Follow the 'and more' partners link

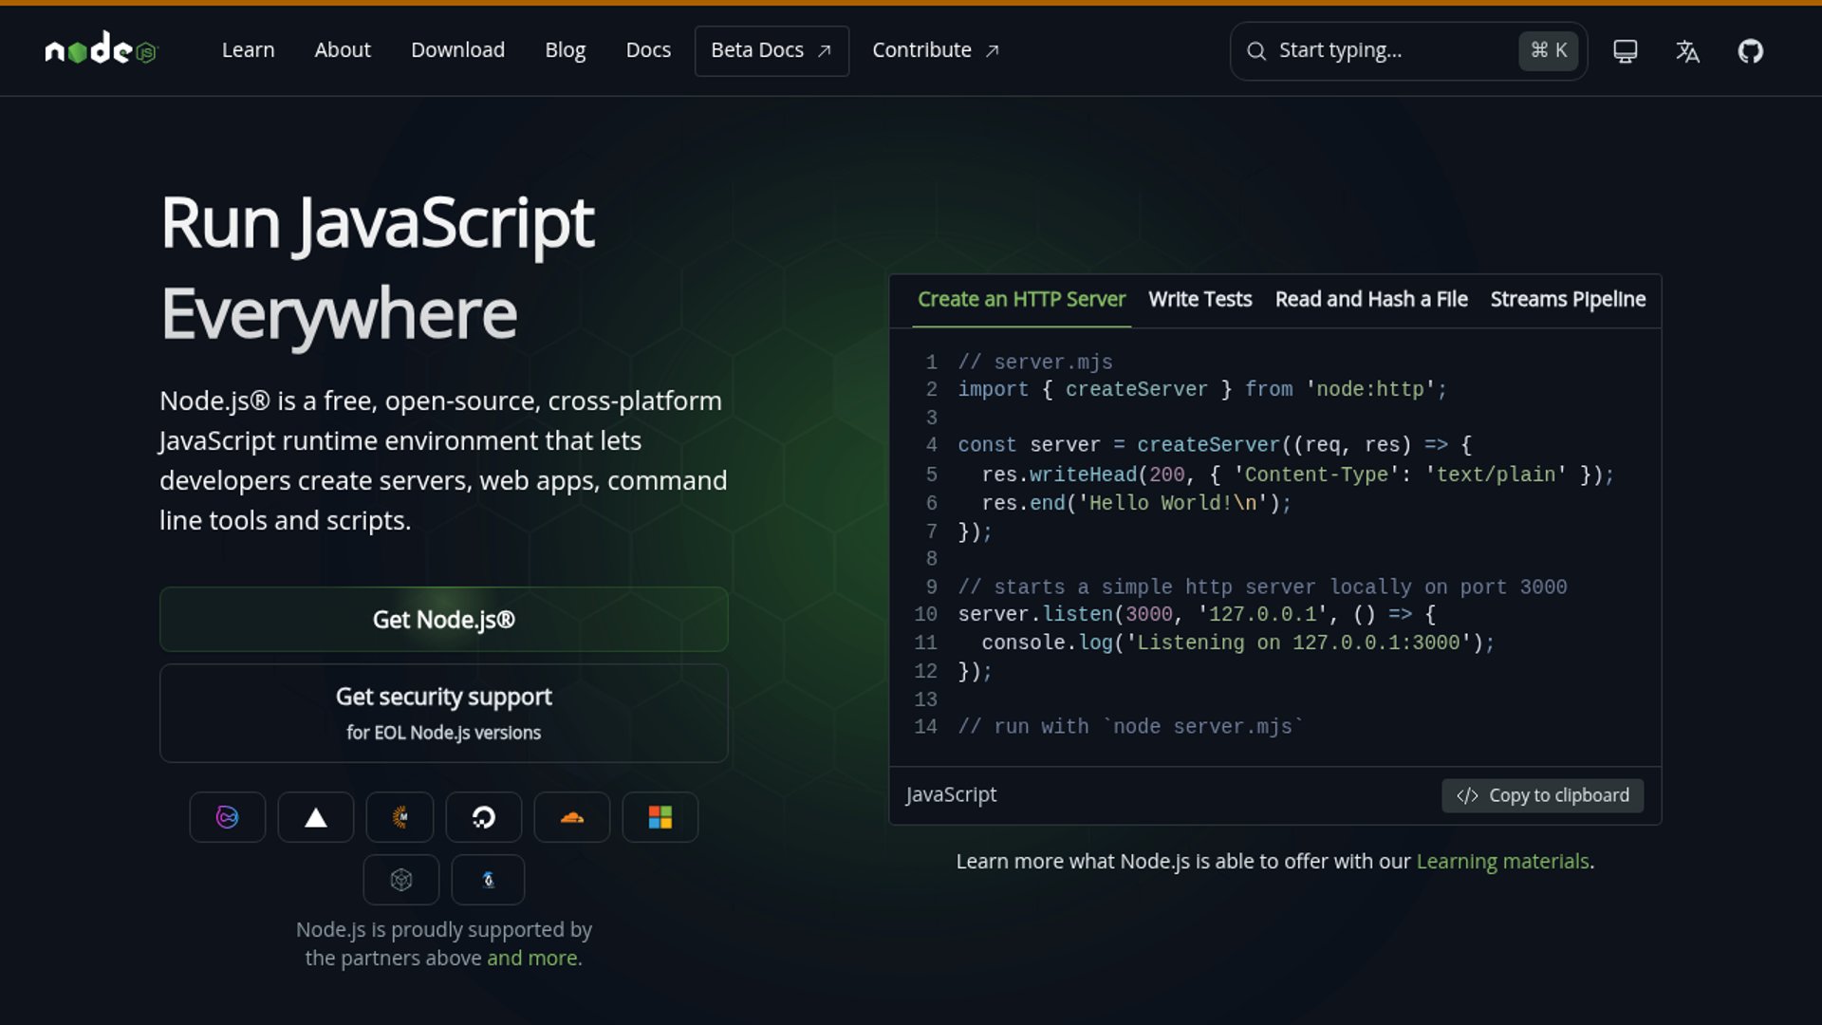[x=531, y=959]
